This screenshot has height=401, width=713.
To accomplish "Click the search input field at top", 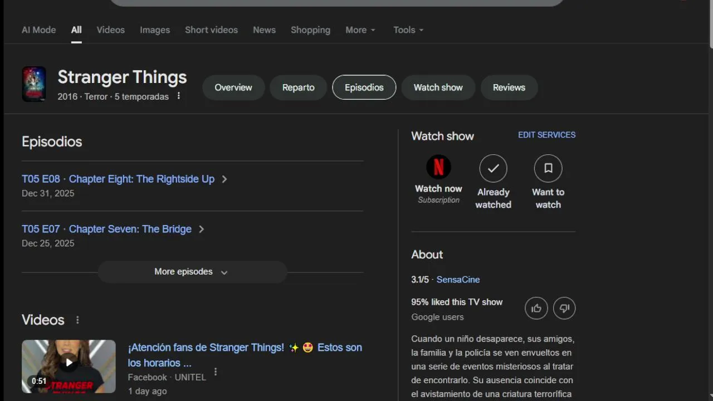I will [337, 2].
